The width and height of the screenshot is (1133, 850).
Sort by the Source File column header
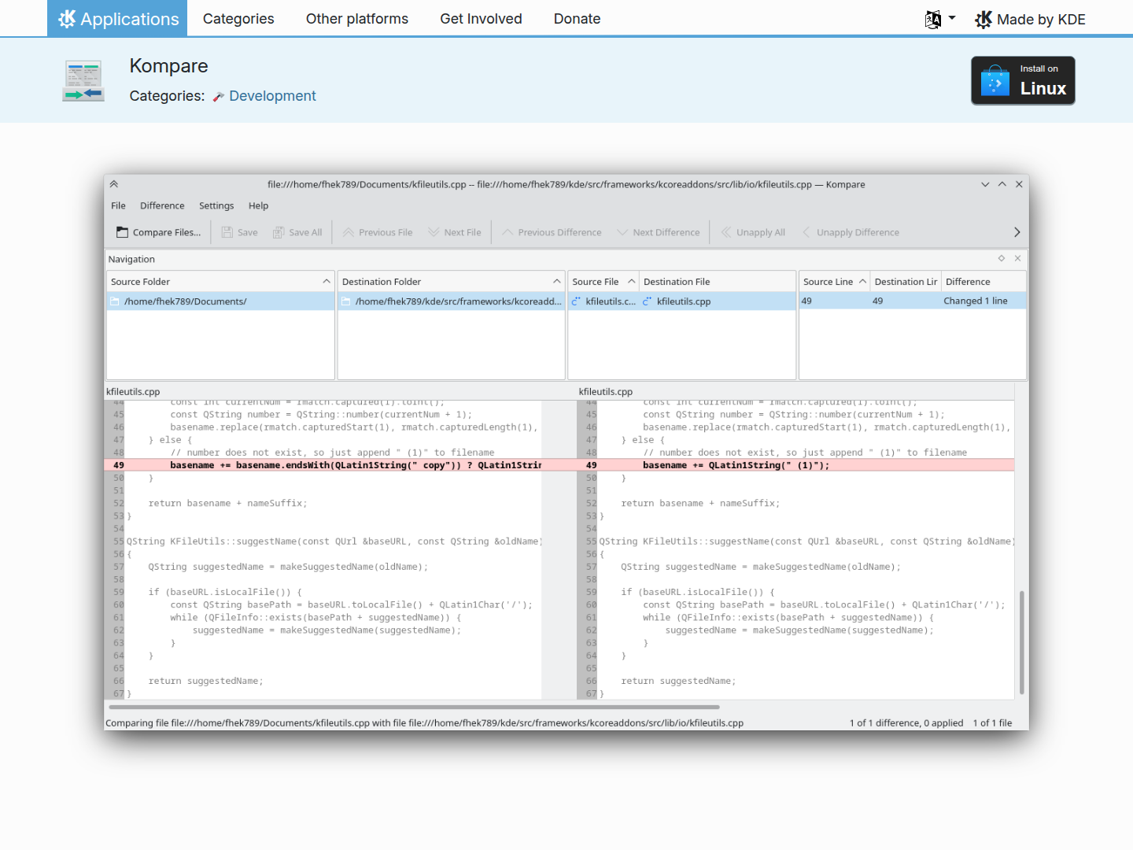pyautogui.click(x=603, y=282)
